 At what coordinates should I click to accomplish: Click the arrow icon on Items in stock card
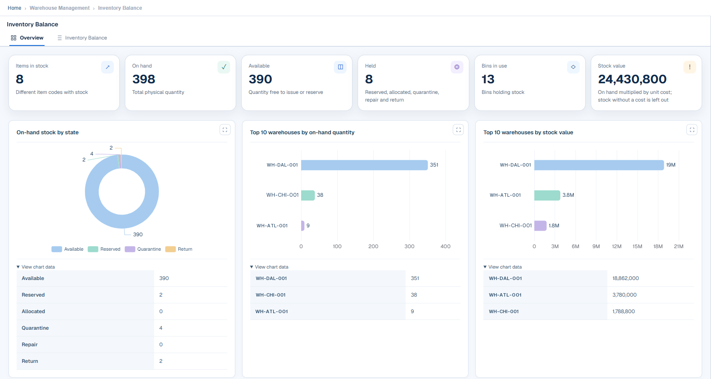107,67
